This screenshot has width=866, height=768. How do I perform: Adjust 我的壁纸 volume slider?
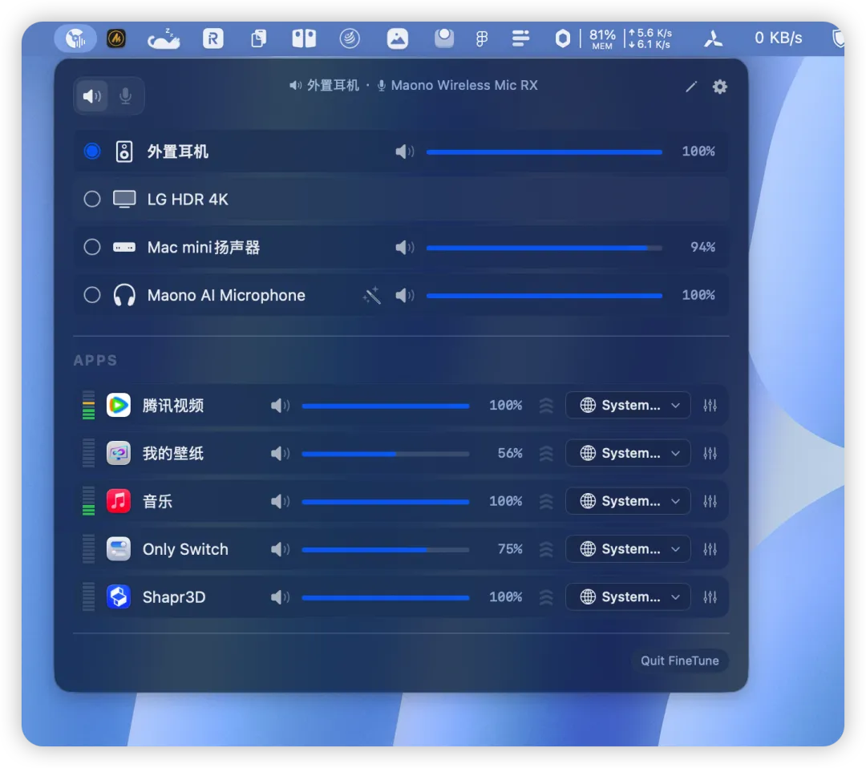click(386, 454)
